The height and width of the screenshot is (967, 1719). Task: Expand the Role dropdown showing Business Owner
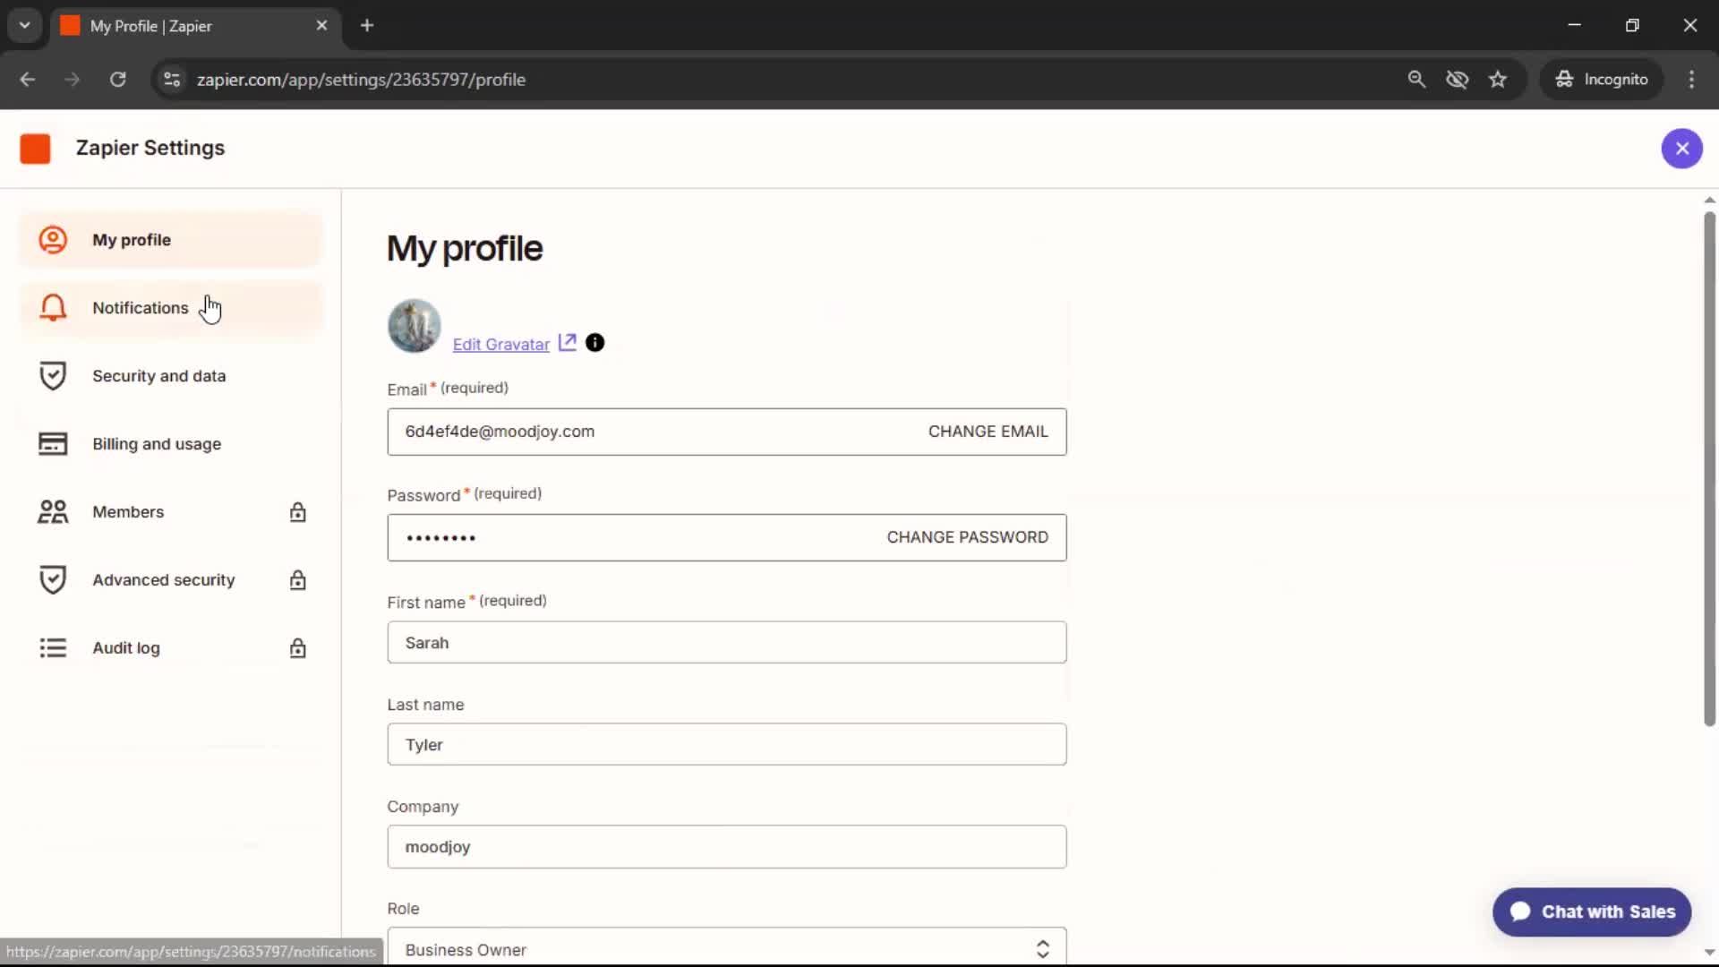(726, 948)
